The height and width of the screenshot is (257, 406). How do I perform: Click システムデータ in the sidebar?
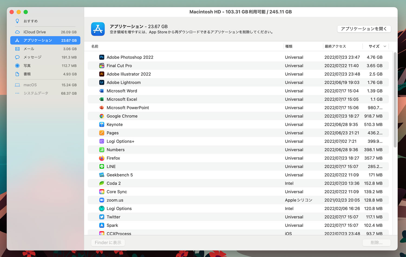click(45, 93)
